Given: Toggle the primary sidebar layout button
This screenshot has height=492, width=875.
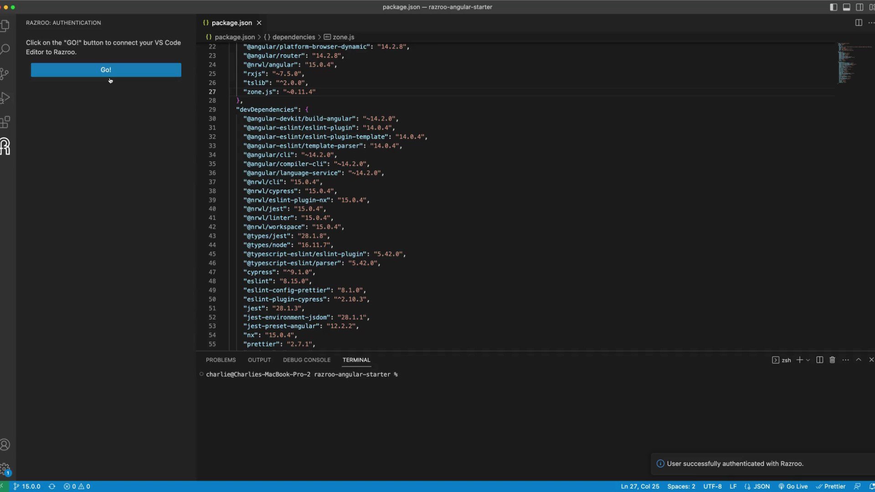Looking at the screenshot, I should tap(834, 7).
